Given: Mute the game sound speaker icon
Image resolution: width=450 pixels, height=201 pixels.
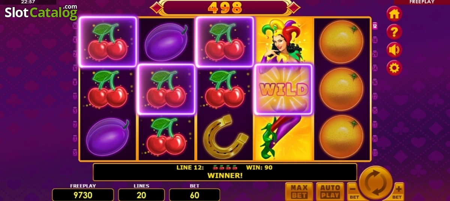Looking at the screenshot, I should pyautogui.click(x=394, y=50).
